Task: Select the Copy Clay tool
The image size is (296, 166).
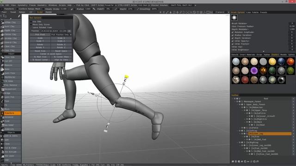Action: pyautogui.click(x=11, y=50)
